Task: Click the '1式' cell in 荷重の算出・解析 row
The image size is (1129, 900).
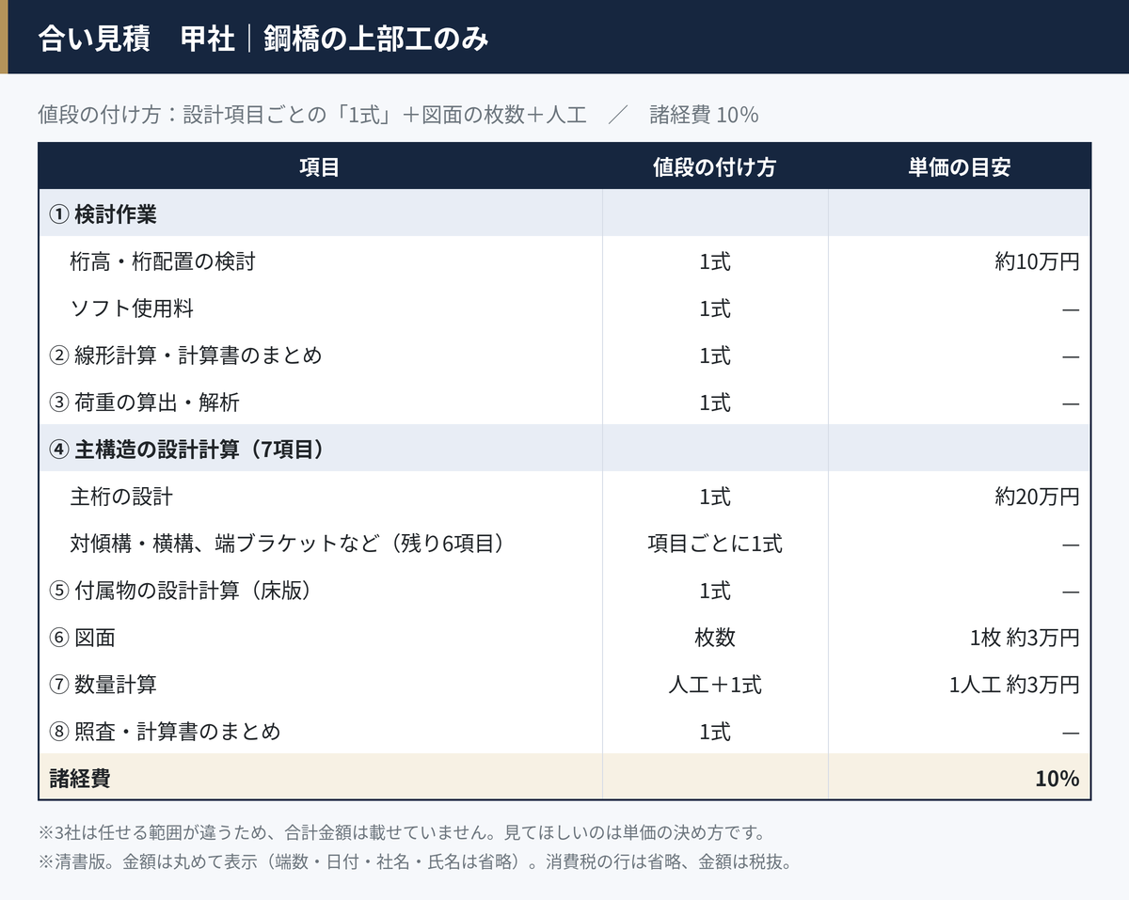Action: click(715, 403)
